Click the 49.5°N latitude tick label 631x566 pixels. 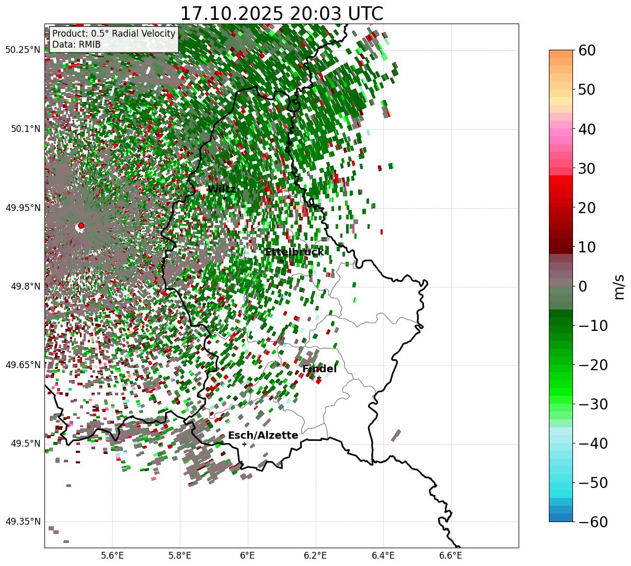pos(25,443)
